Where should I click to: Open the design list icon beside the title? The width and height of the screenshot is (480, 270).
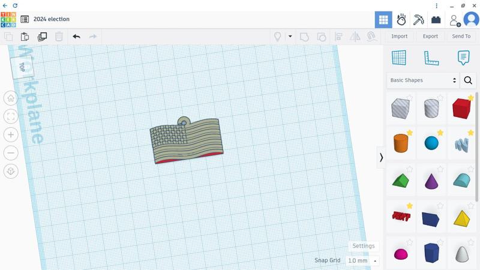click(25, 19)
